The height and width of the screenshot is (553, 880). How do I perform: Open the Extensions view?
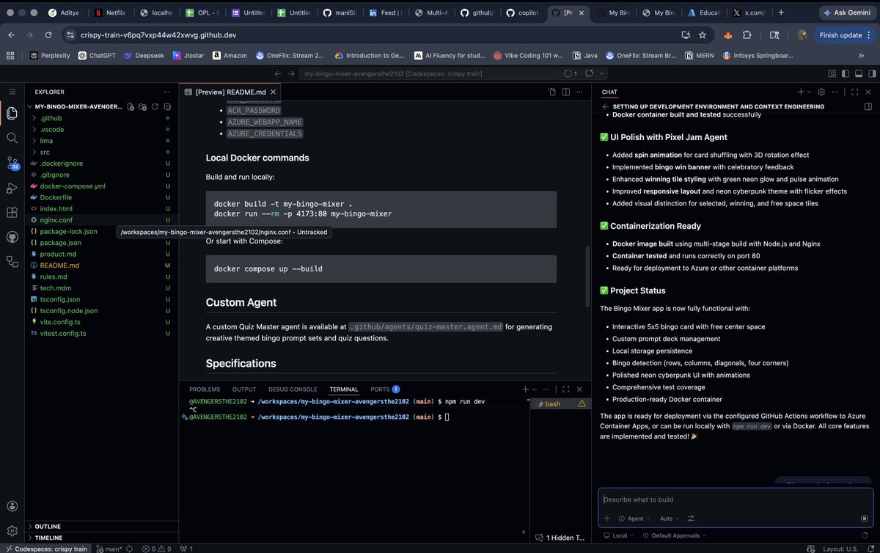12,213
